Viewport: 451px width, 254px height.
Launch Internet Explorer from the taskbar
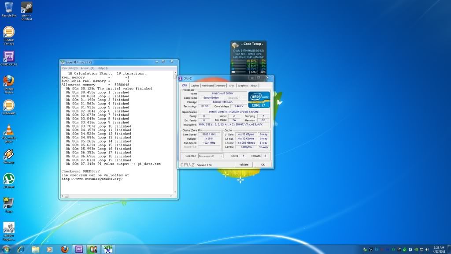[x=21, y=249]
